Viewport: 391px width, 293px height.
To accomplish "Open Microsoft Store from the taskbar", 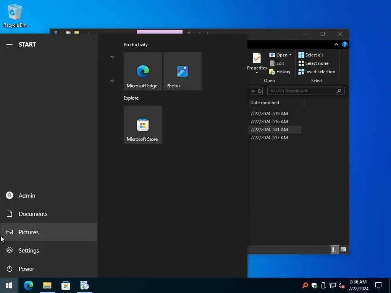I will pyautogui.click(x=66, y=285).
